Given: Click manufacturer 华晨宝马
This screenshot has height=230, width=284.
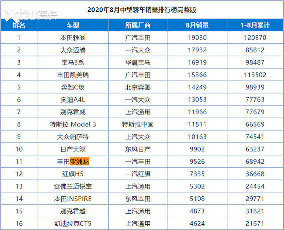Looking at the screenshot, I should (138, 62).
